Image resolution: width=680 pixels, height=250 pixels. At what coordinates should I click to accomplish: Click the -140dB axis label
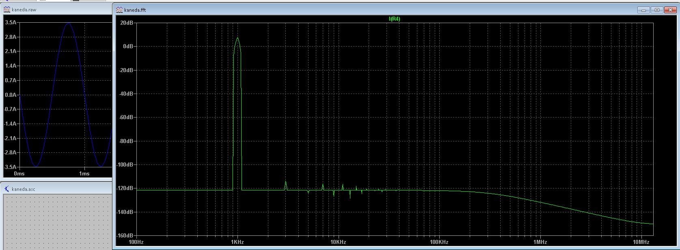(x=124, y=212)
